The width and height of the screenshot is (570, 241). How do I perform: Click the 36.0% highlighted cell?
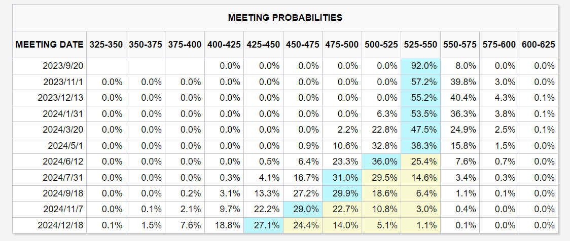click(x=381, y=162)
